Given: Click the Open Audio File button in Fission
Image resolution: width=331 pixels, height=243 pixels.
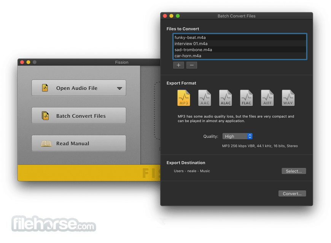Looking at the screenshot, I should [79, 88].
